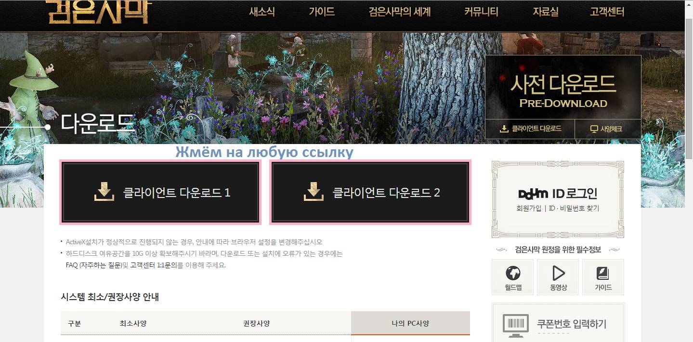This screenshot has height=342, width=693.
Task: Open the 커뮤니티 menu
Action: click(x=482, y=12)
